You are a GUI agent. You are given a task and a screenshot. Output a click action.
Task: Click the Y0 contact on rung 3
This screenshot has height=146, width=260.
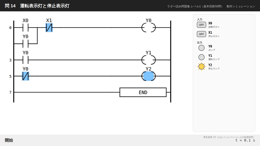[25, 60]
